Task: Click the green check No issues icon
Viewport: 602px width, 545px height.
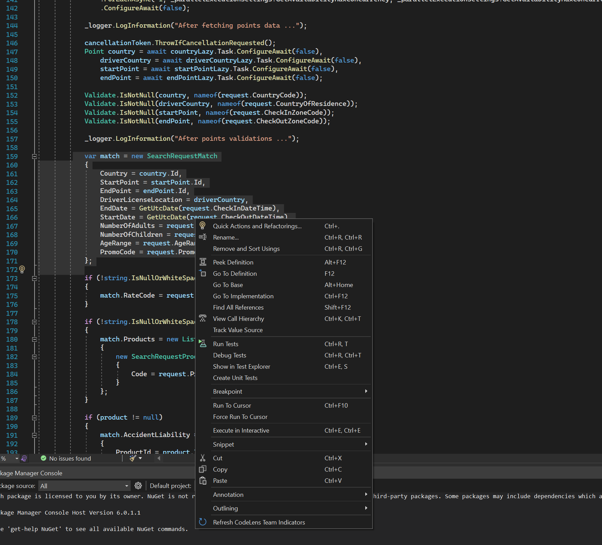Action: pos(43,458)
